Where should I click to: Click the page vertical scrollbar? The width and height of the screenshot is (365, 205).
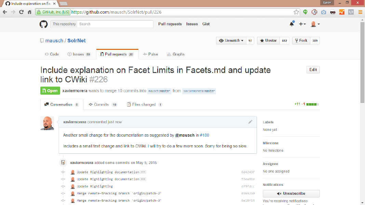pos(362,63)
